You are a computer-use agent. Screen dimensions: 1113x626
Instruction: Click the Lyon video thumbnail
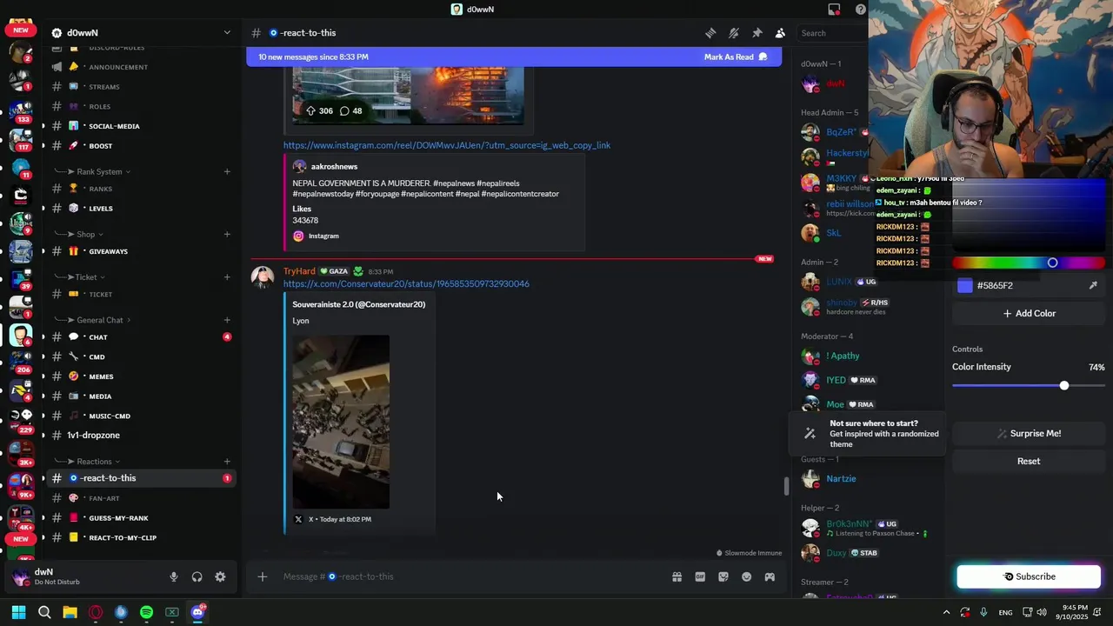341,422
